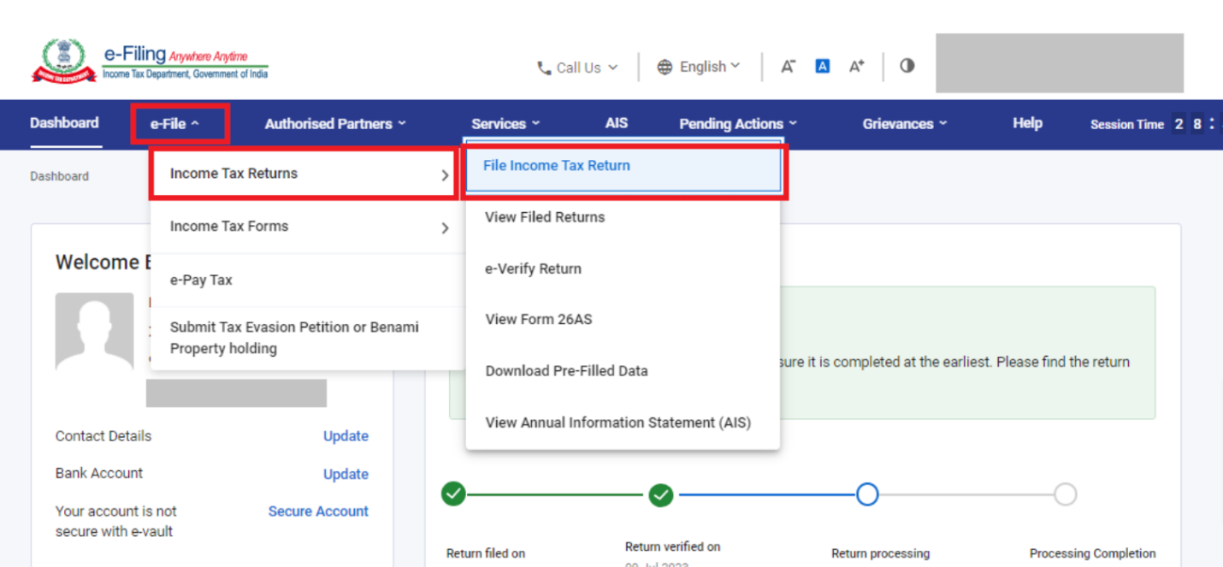Click the Return filed green checkmark
1223x567 pixels.
(453, 494)
